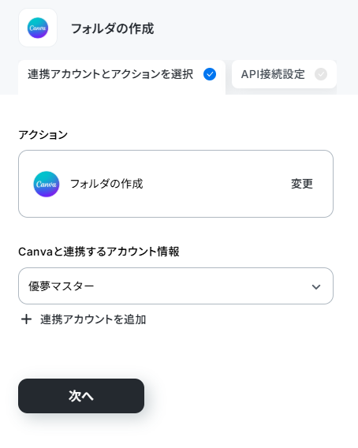The image size is (358, 448).
Task: Click the 変更 link to change action
Action: [x=302, y=184]
